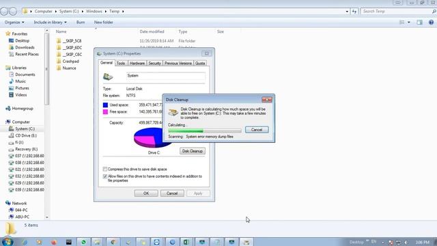Open dropdown arrow after Temp breadcrumb

pos(123,12)
